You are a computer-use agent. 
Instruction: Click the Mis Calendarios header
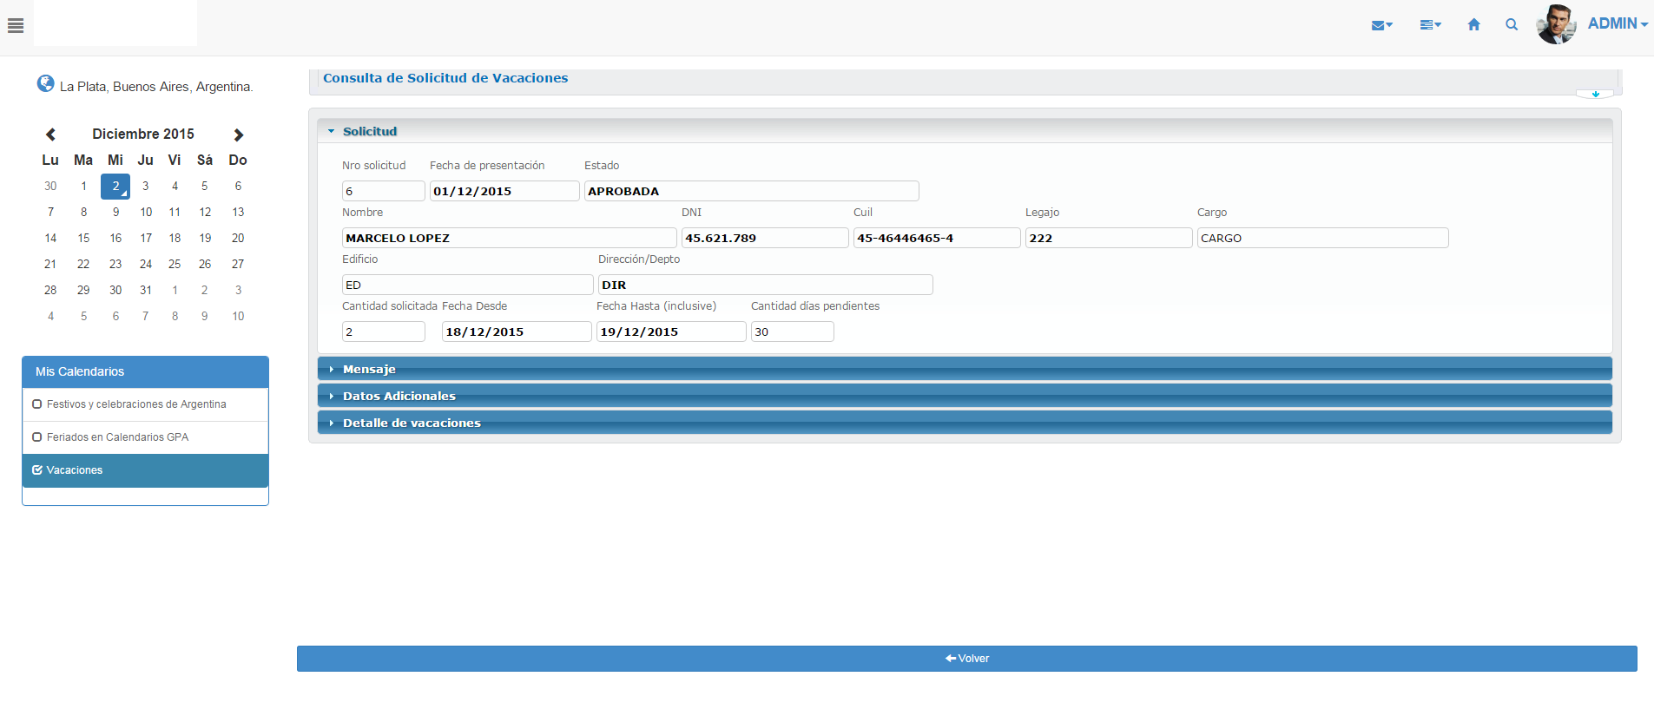145,371
